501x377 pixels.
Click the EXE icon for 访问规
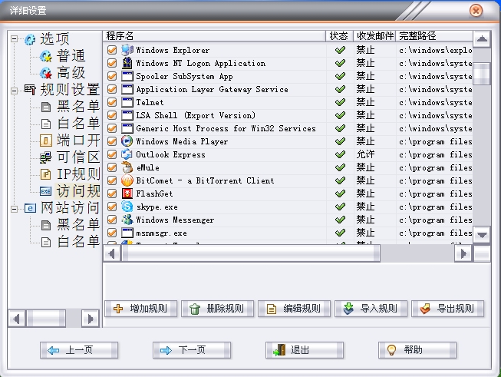(46, 191)
